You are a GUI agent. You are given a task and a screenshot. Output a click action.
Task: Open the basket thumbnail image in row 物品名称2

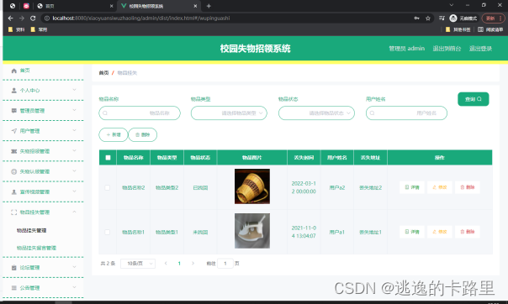(x=252, y=186)
